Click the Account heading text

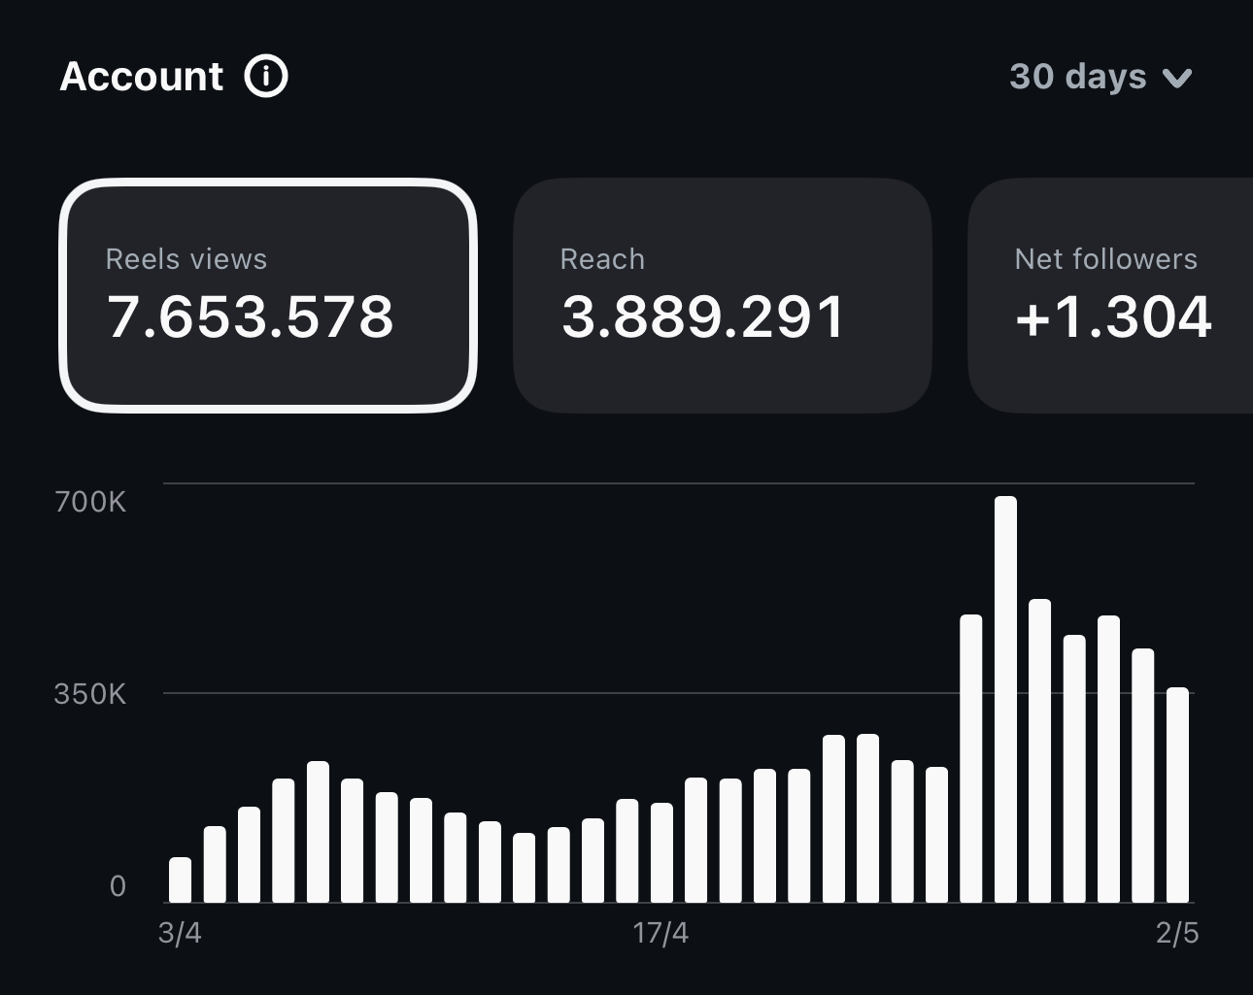pos(142,77)
